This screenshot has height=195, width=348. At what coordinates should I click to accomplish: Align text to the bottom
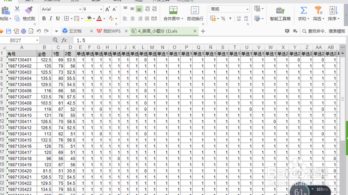139,9
